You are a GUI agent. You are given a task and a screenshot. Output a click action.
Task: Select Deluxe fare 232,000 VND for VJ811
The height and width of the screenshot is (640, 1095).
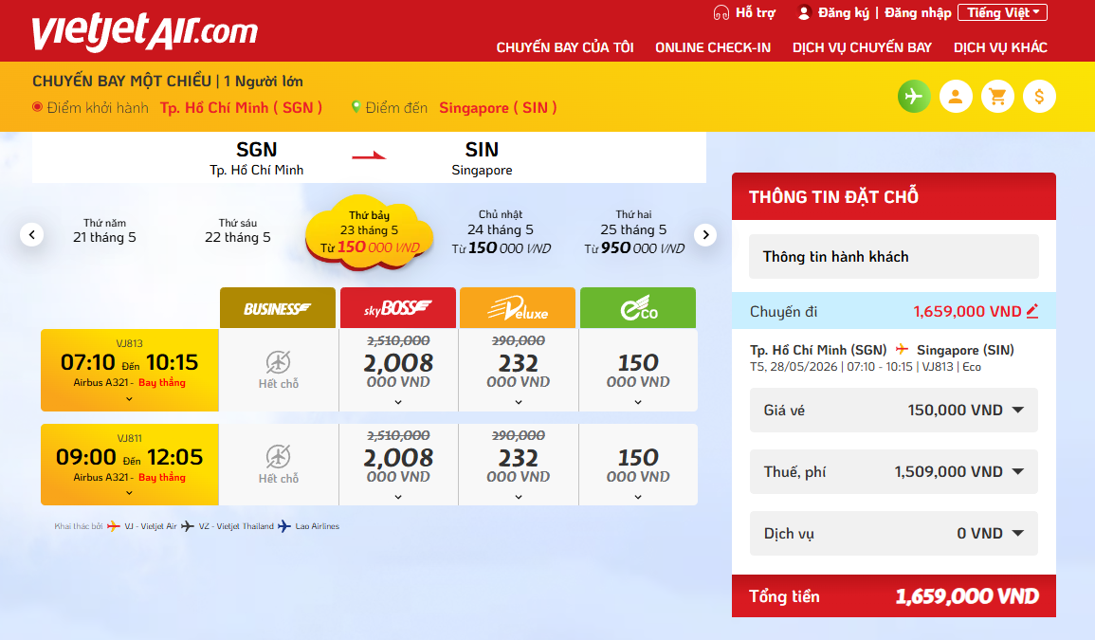[x=519, y=465]
